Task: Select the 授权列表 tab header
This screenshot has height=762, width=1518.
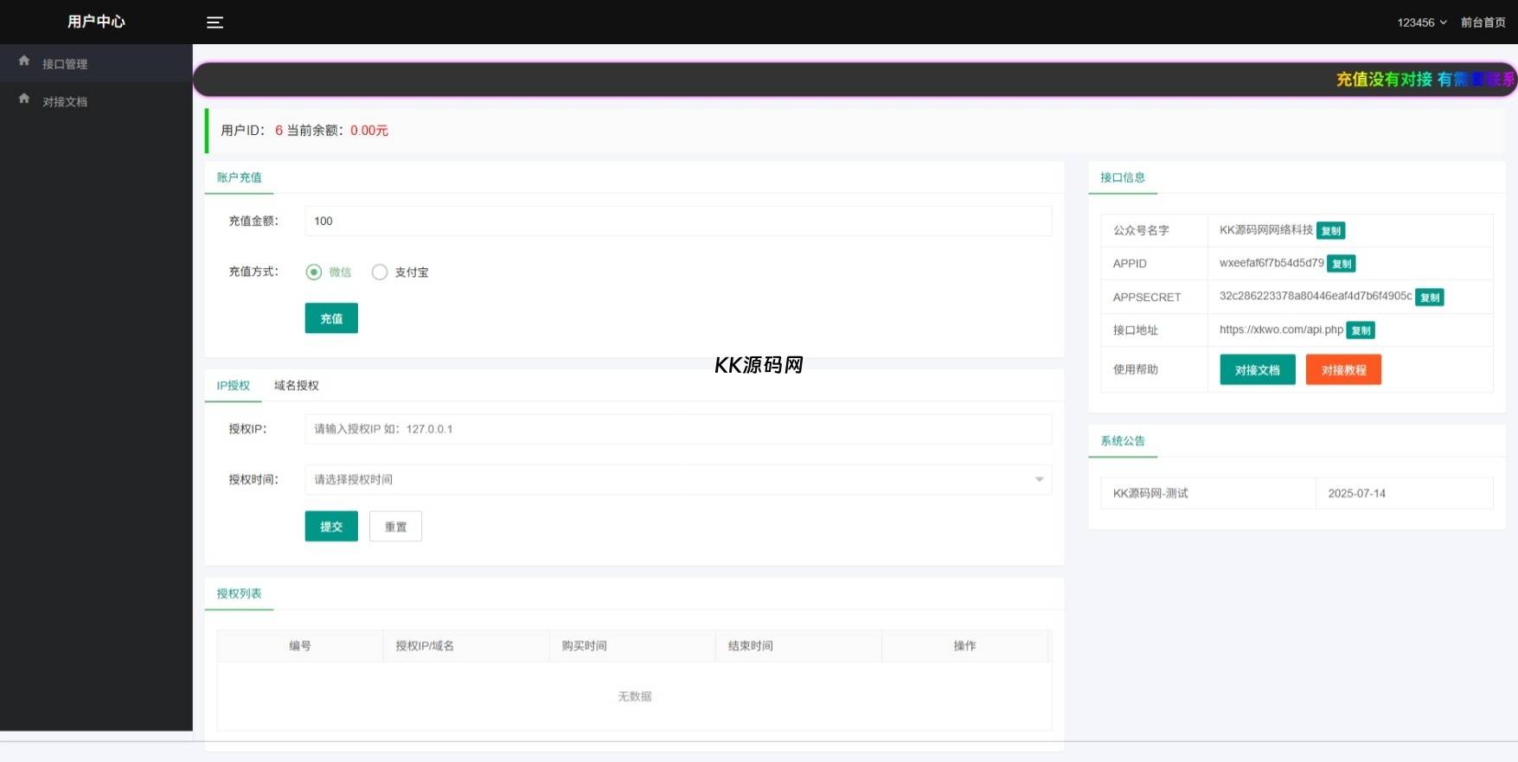Action: [x=239, y=593]
